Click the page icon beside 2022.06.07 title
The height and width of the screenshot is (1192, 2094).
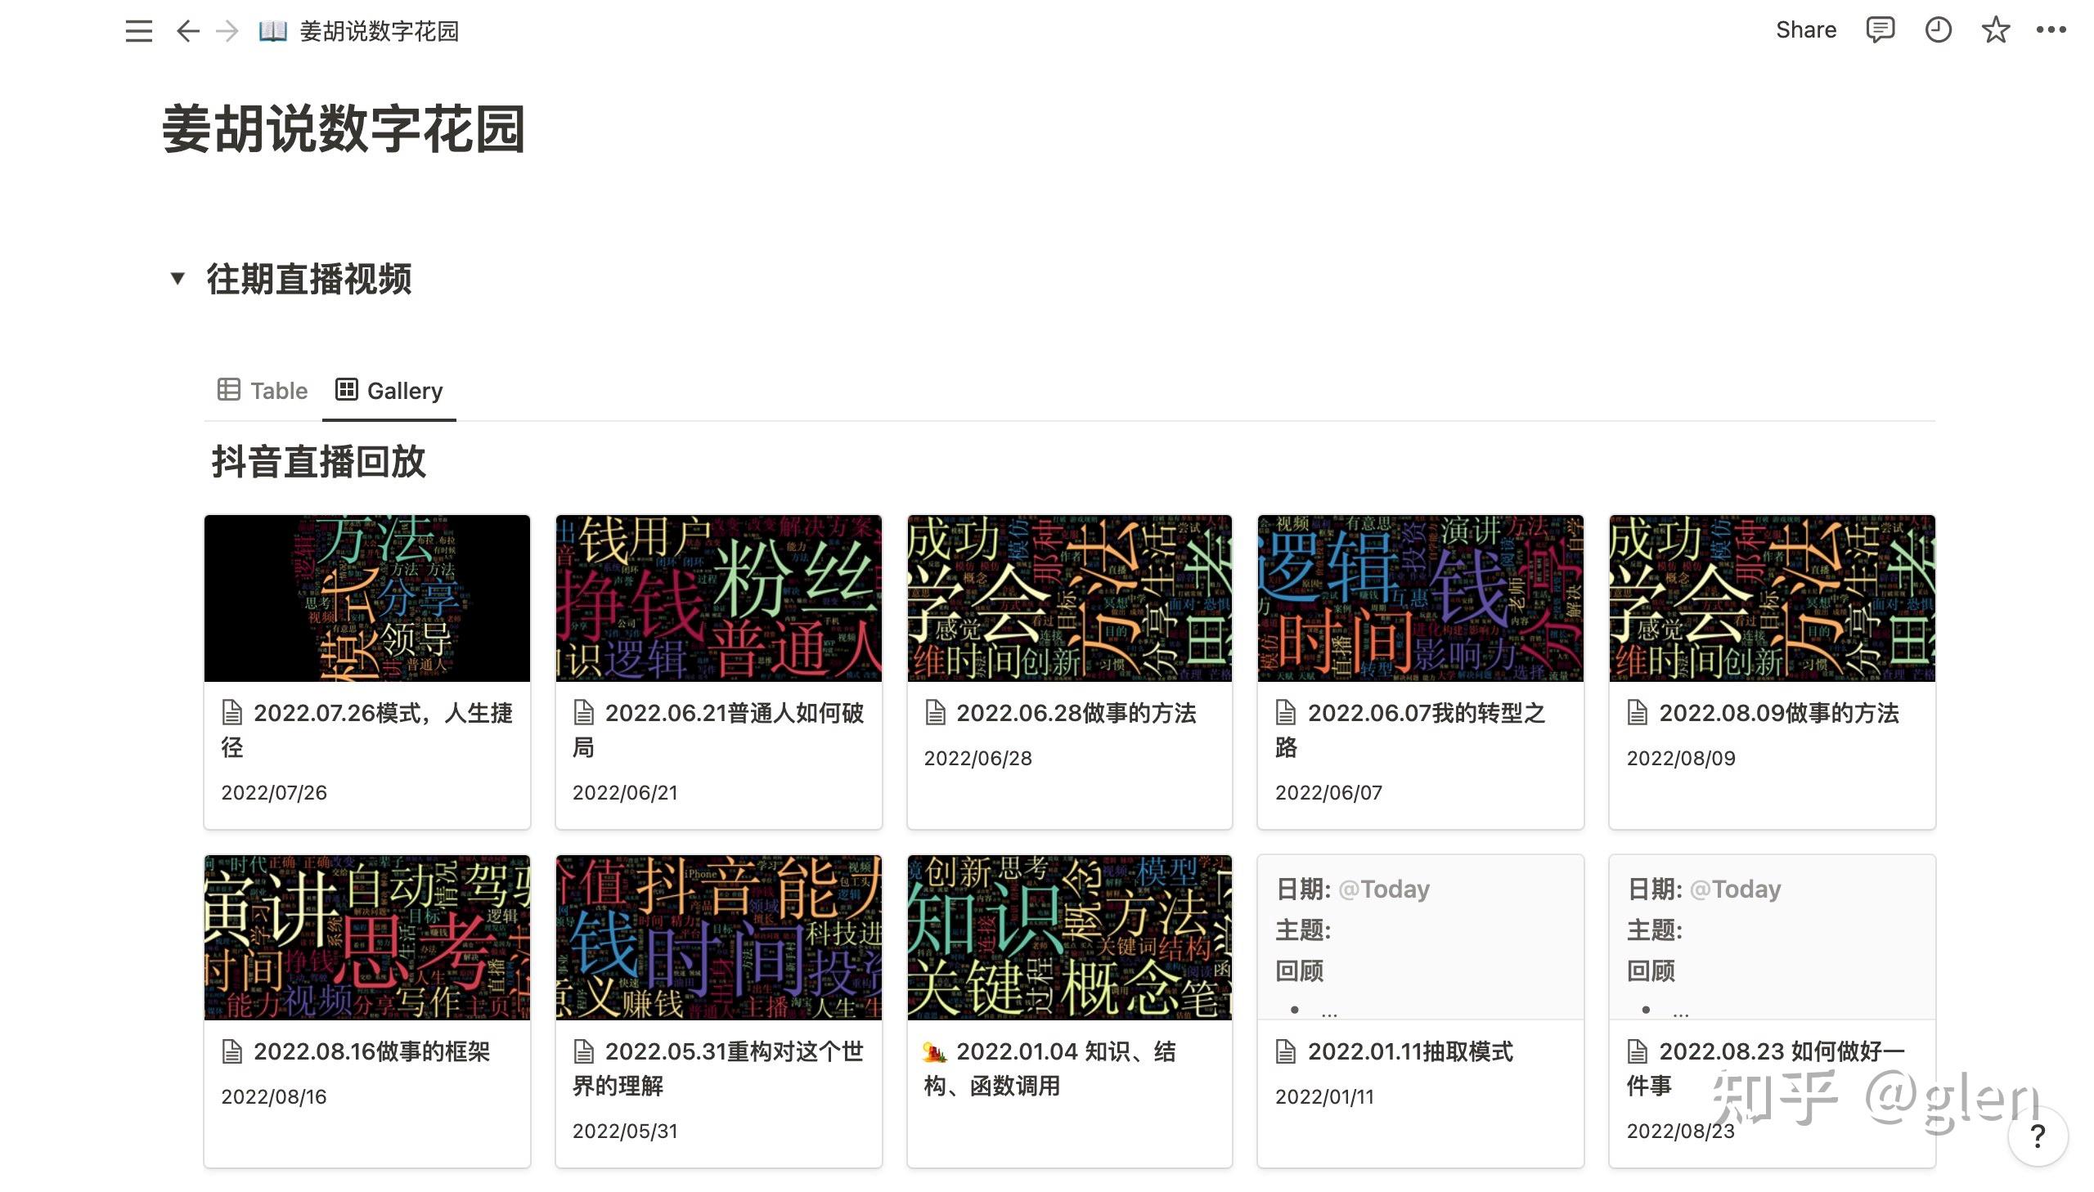1286,713
